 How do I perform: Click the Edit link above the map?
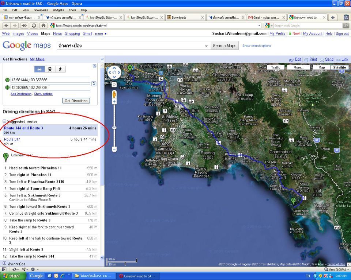[x=298, y=59]
